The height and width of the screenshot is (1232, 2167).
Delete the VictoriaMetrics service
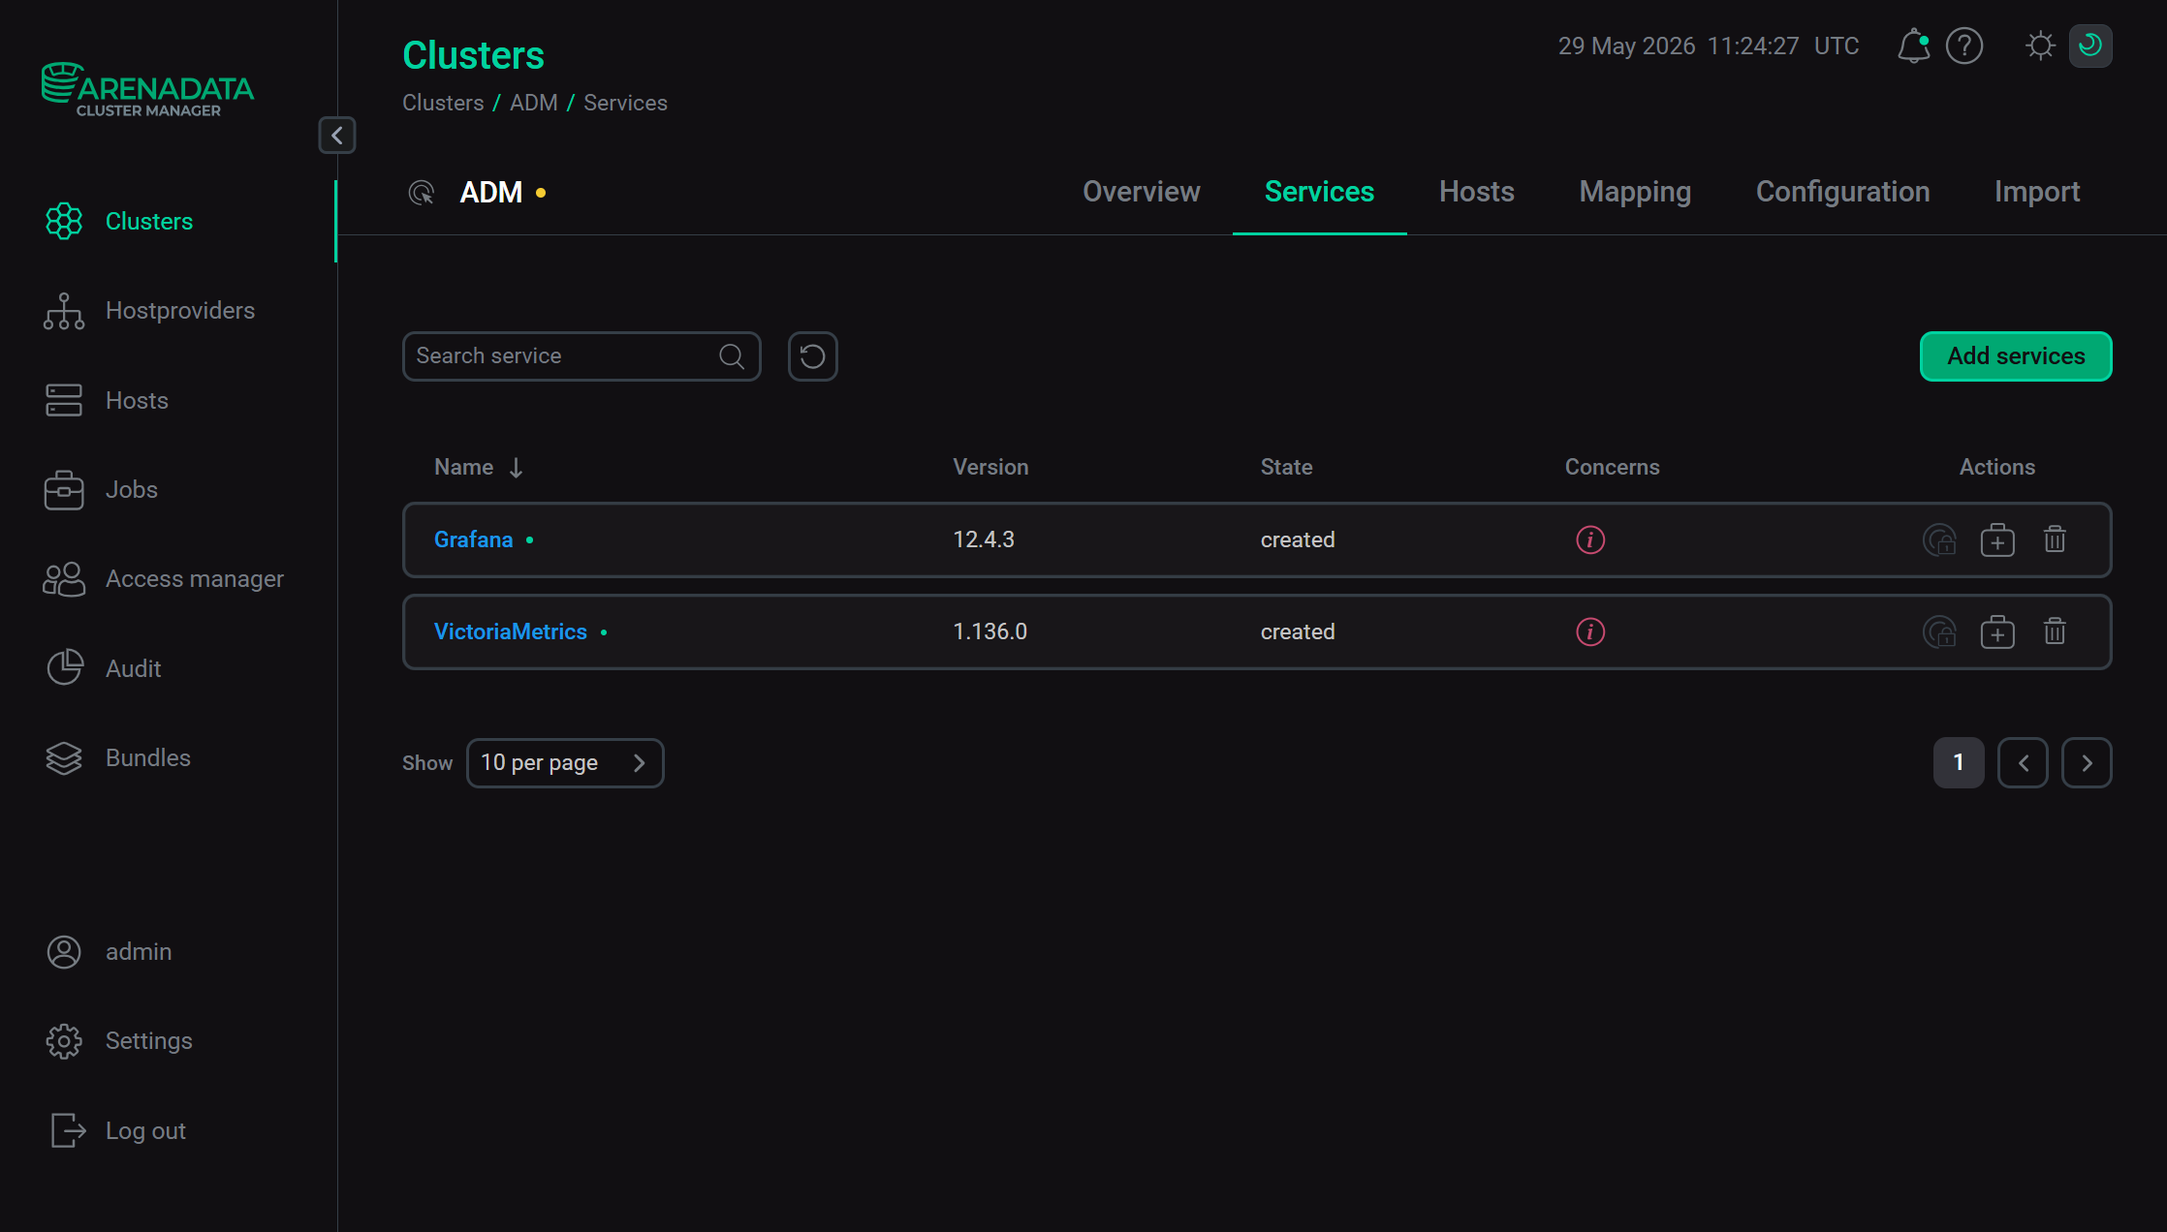pyautogui.click(x=2055, y=631)
